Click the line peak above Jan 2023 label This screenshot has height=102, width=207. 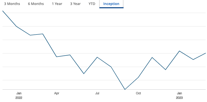point(179,51)
